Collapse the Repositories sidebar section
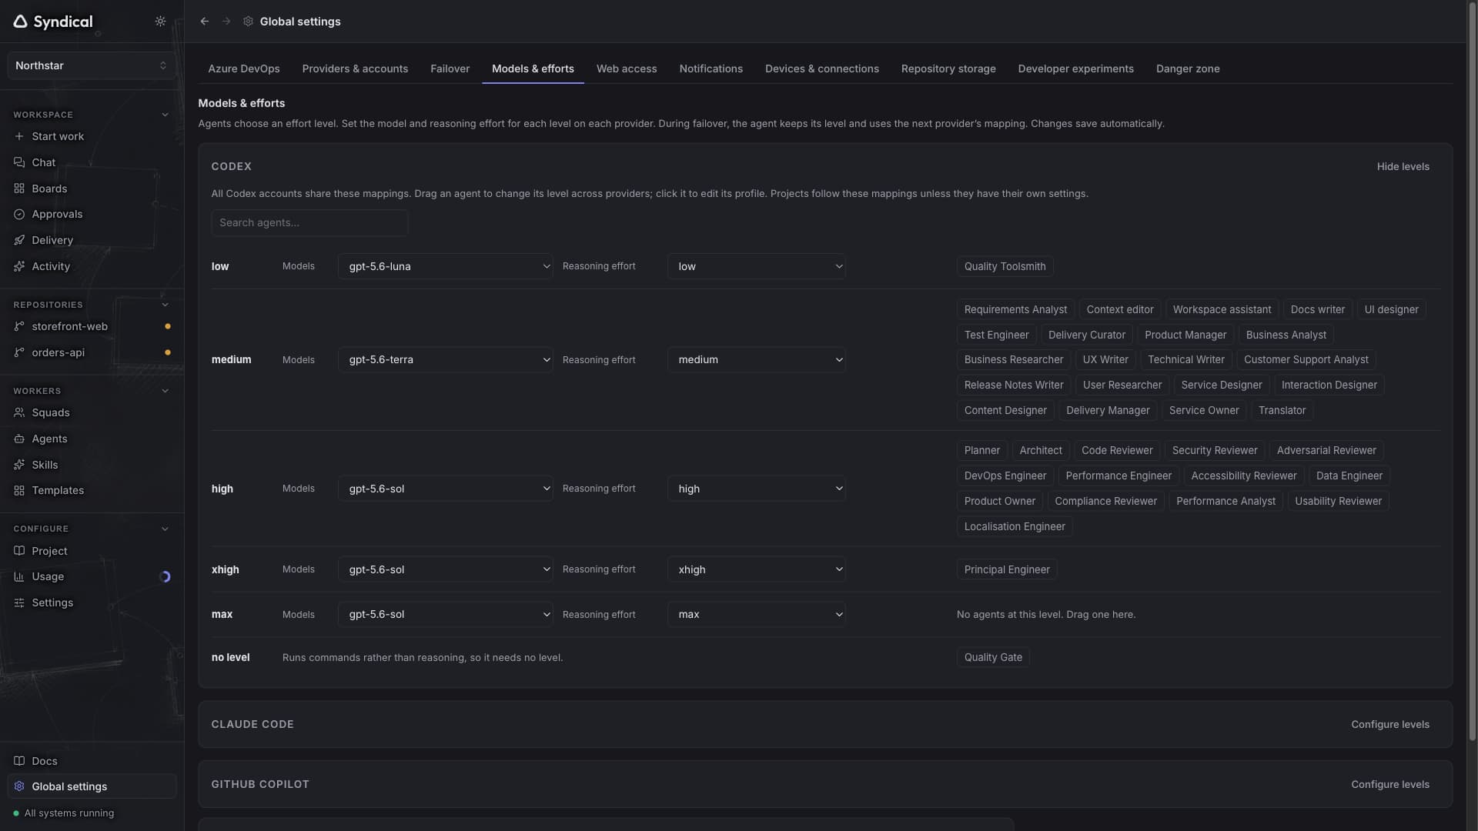The height and width of the screenshot is (831, 1478). [165, 305]
